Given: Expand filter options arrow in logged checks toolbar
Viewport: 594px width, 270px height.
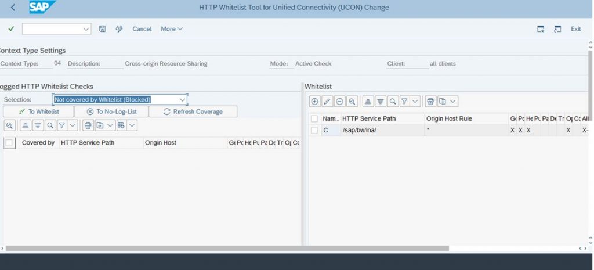Looking at the screenshot, I should (73, 125).
